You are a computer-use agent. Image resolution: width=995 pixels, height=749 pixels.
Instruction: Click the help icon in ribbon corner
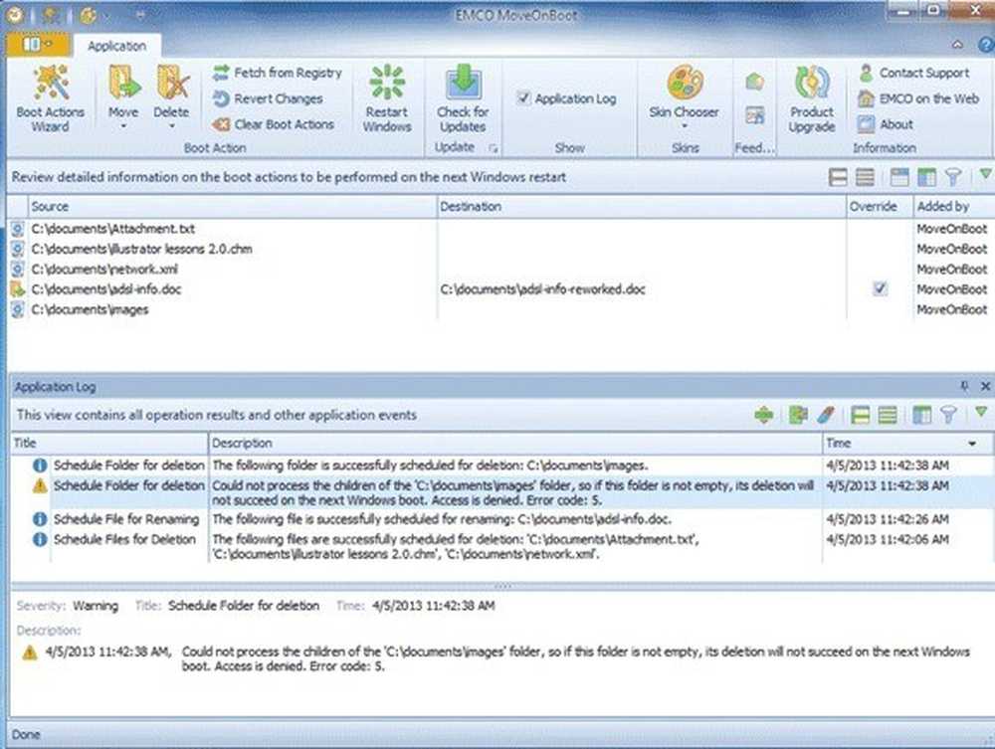pos(986,45)
